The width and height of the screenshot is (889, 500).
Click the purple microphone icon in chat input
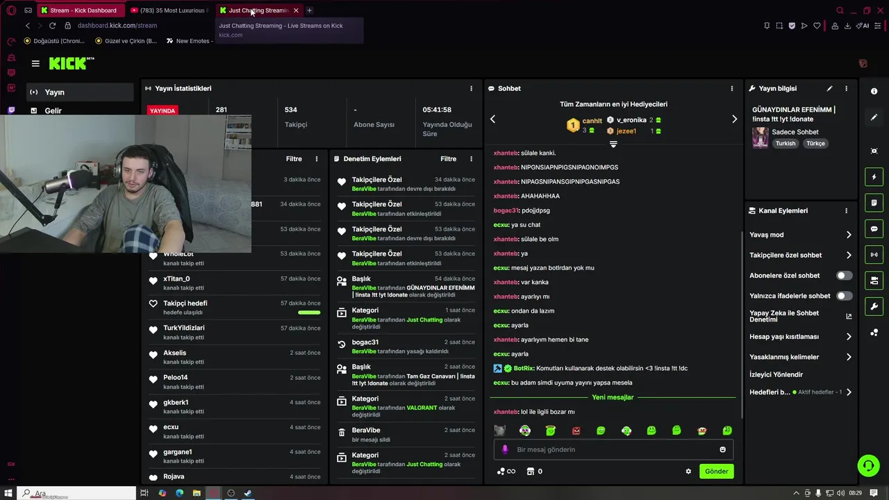pos(505,449)
